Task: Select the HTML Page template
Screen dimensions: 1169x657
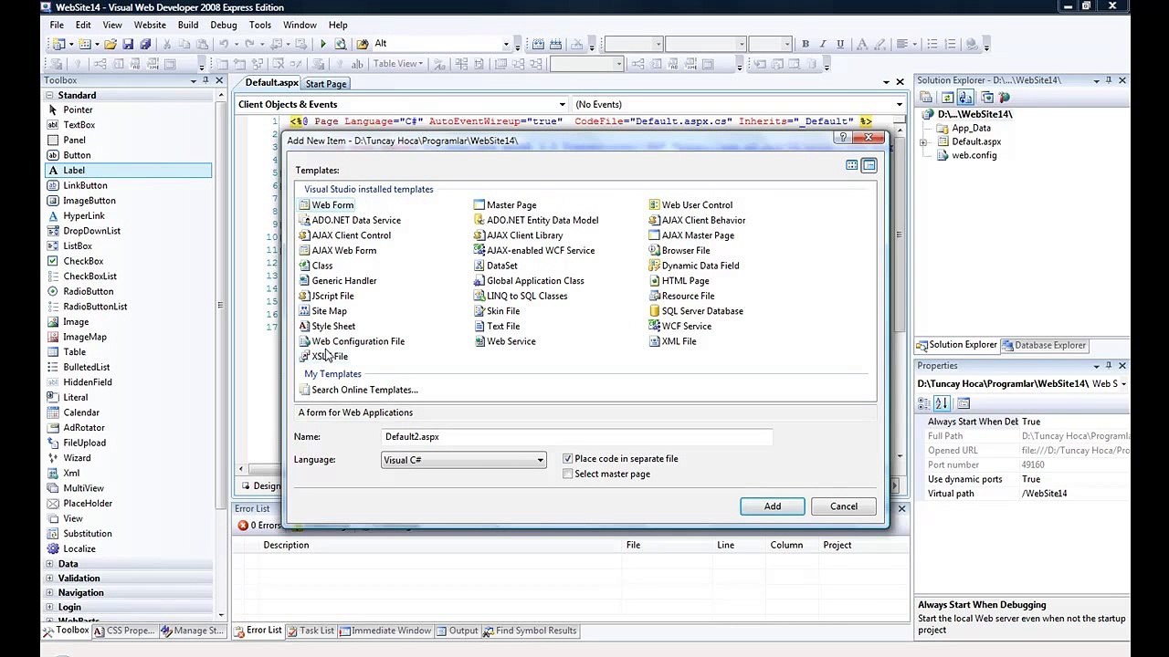Action: click(679, 281)
